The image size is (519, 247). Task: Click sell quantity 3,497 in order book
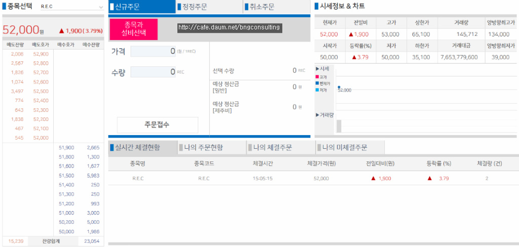[17, 91]
